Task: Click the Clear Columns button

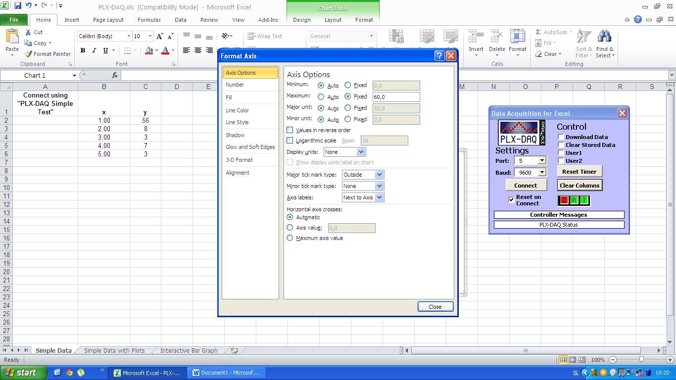Action: 579,186
